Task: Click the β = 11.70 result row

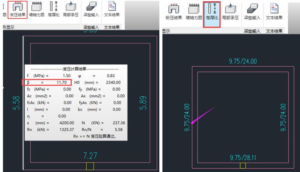Action: tap(47, 82)
